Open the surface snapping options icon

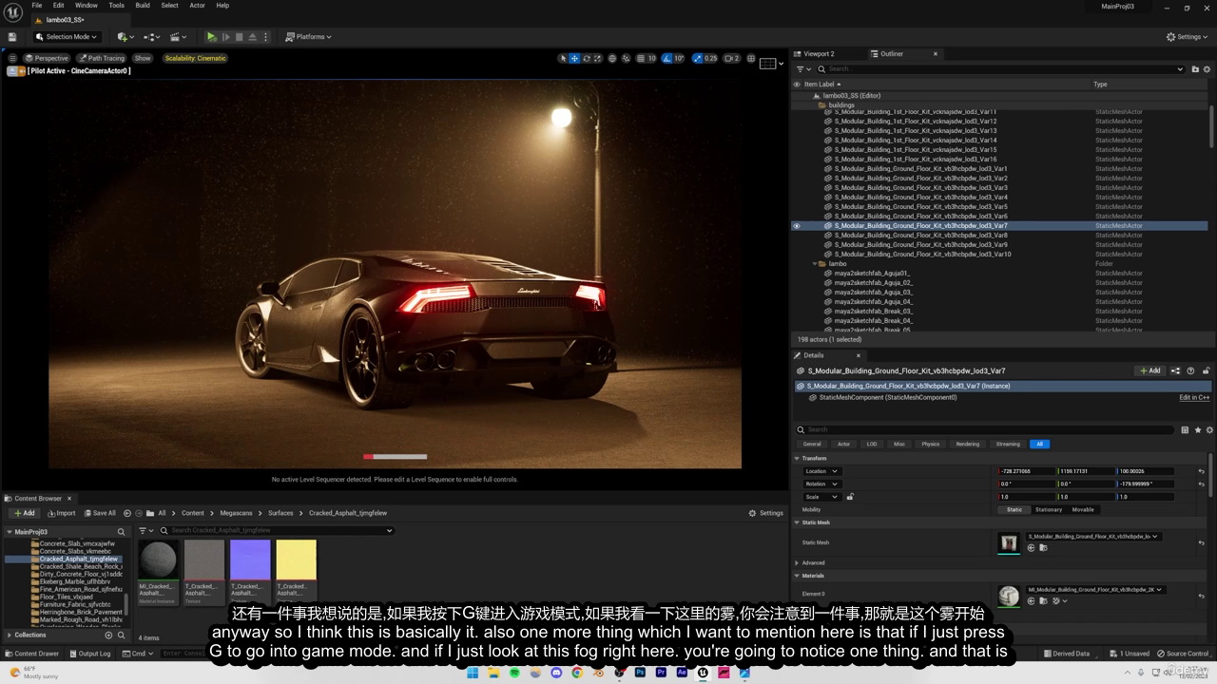tap(627, 58)
